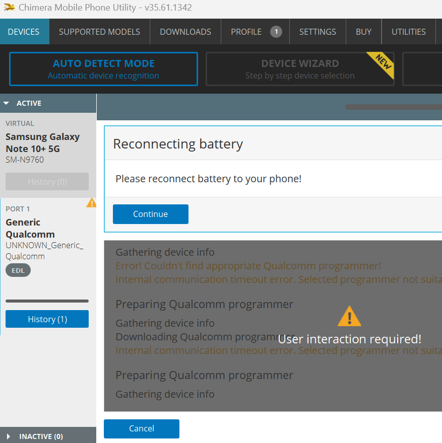
Task: Cancel the Qualcomm programmer operation
Action: (141, 428)
